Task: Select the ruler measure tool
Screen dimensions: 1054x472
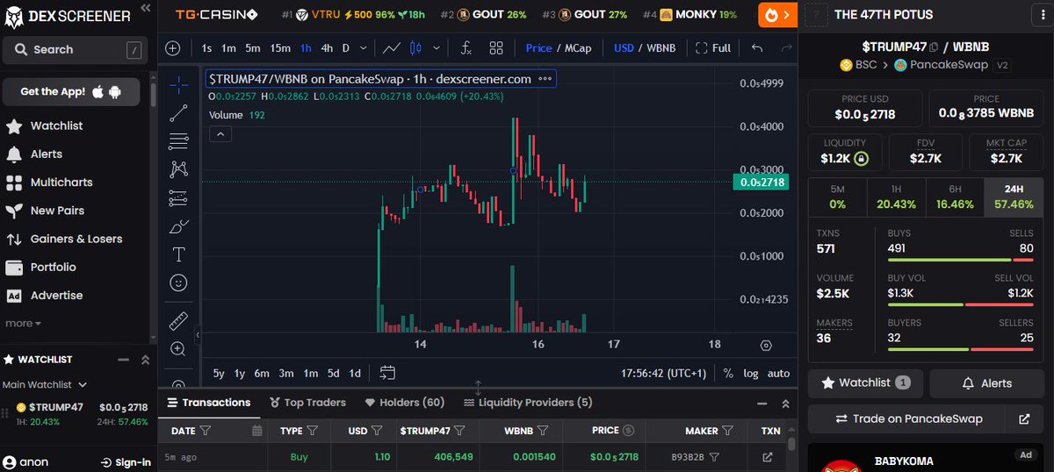Action: point(178,319)
